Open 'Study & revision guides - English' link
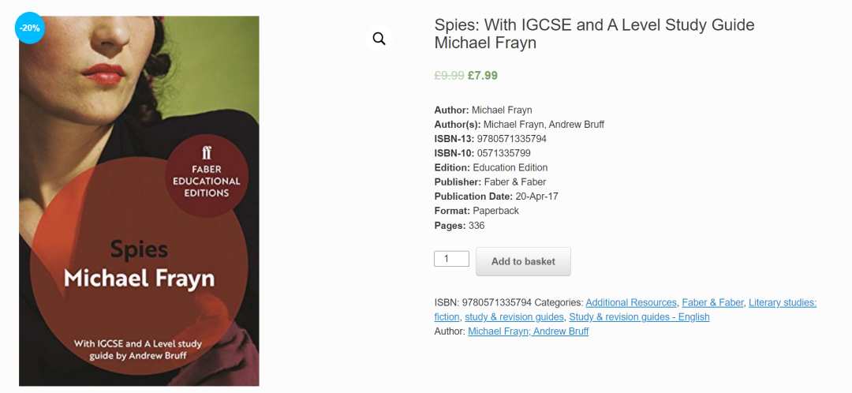 [639, 317]
